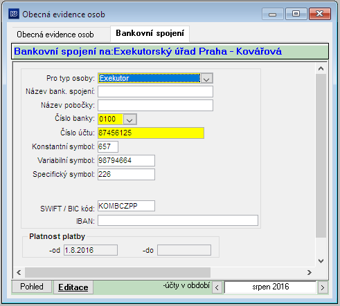Image resolution: width=340 pixels, height=306 pixels.
Task: Click the application icon in title bar
Action: click(x=14, y=14)
